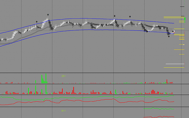Click the tallest green bar in the upper volume panel
The image size is (189, 118).
click(x=46, y=78)
